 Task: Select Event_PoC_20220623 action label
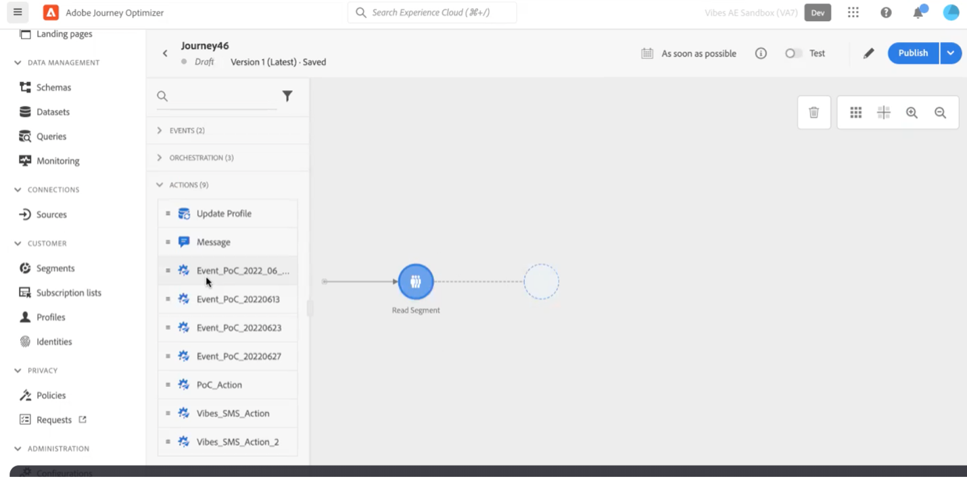239,327
